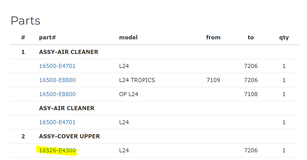Open the highlighted 16526-E4300 part link

57,151
